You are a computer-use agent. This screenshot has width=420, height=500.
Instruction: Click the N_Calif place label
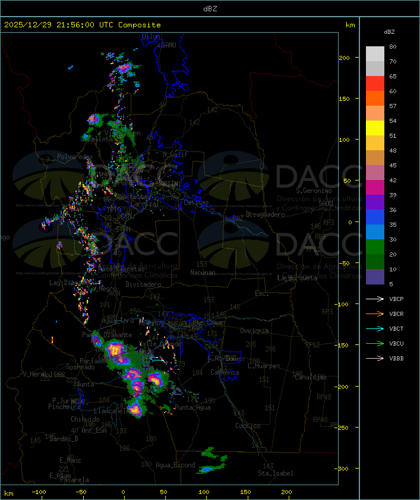(x=175, y=154)
